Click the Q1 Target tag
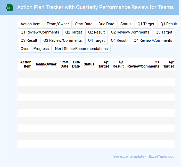The height and width of the screenshot is (167, 181). coord(146,24)
